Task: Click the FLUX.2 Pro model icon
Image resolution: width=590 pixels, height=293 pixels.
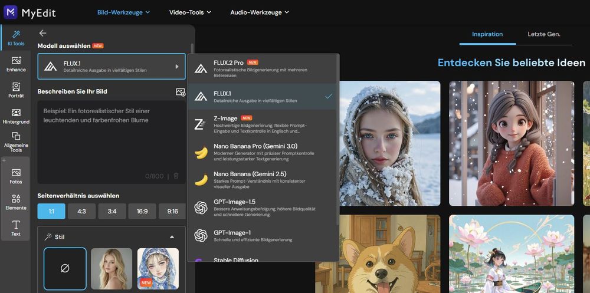Action: 201,68
